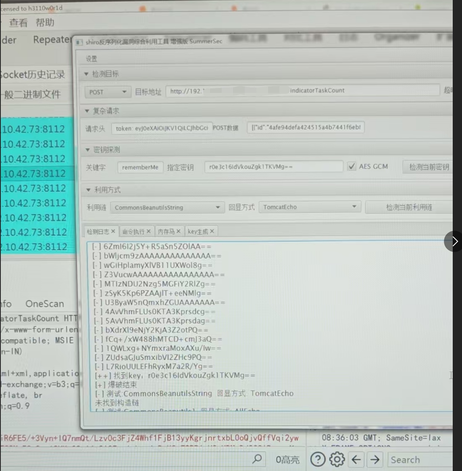Switch to the 内存马 tab
Viewport: 462px width, 471px height.
[x=166, y=231]
